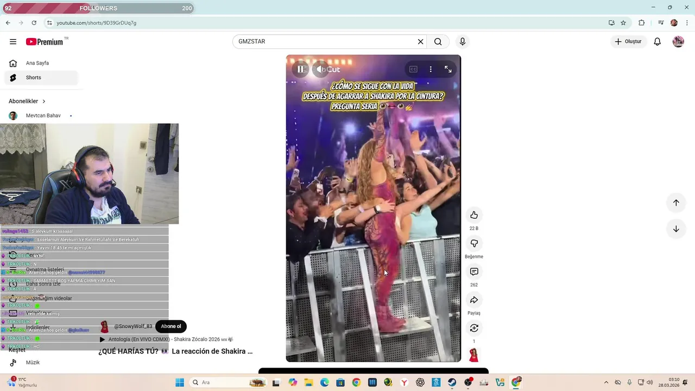Open the @SnowyWolf_83 channel
The height and width of the screenshot is (391, 695).
click(133, 326)
